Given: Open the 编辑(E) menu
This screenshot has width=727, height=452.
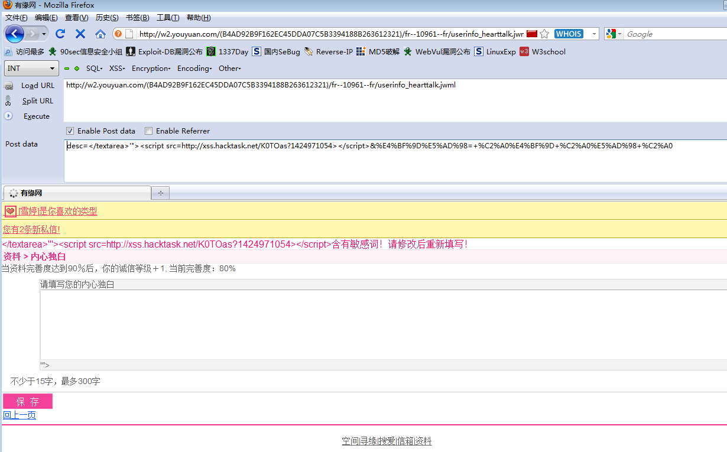Looking at the screenshot, I should click(46, 18).
